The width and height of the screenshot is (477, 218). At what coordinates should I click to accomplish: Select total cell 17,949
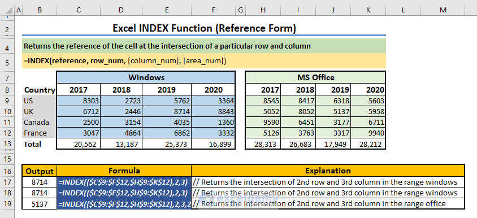coord(333,144)
